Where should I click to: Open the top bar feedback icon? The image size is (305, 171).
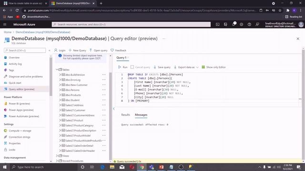[257, 24]
